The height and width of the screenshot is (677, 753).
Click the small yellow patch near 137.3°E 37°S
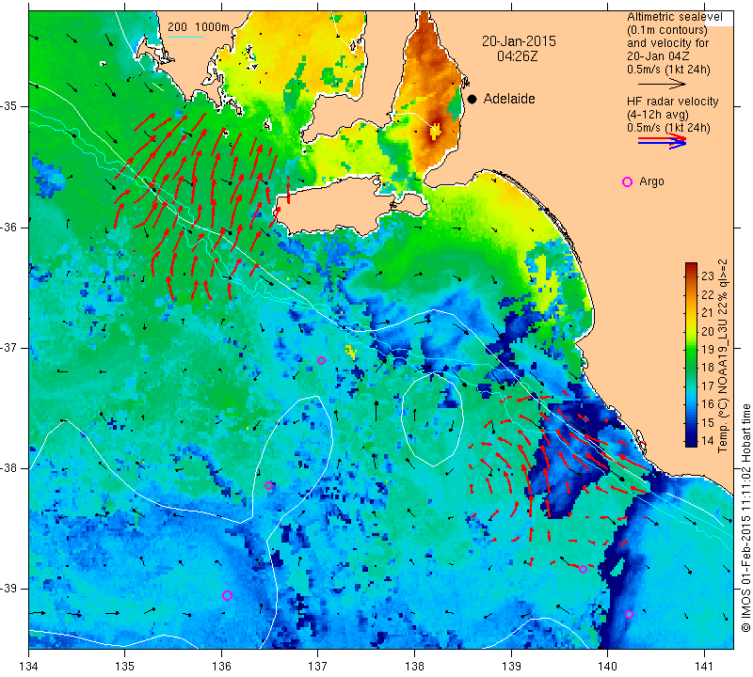(x=351, y=352)
